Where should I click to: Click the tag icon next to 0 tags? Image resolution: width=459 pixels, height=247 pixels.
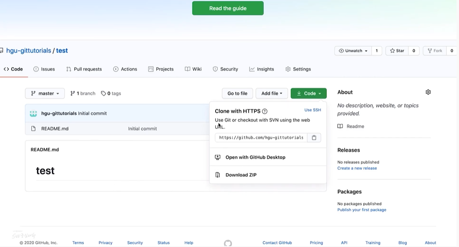(x=103, y=93)
